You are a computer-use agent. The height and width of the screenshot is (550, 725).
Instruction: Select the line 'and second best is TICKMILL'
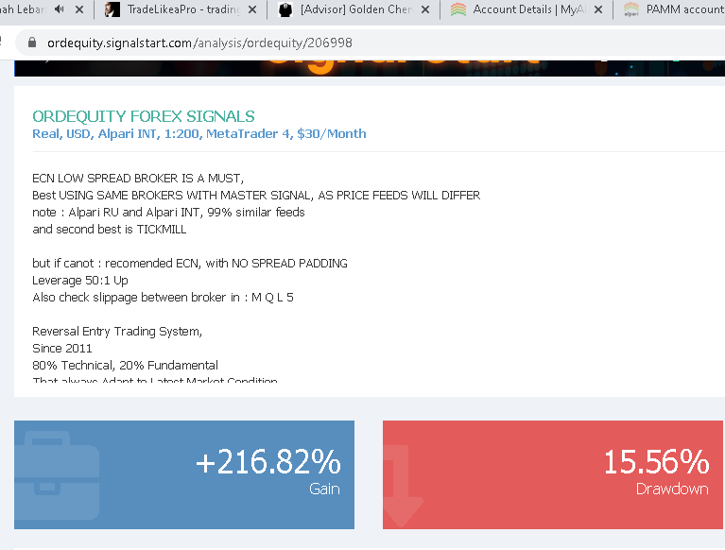[109, 230]
